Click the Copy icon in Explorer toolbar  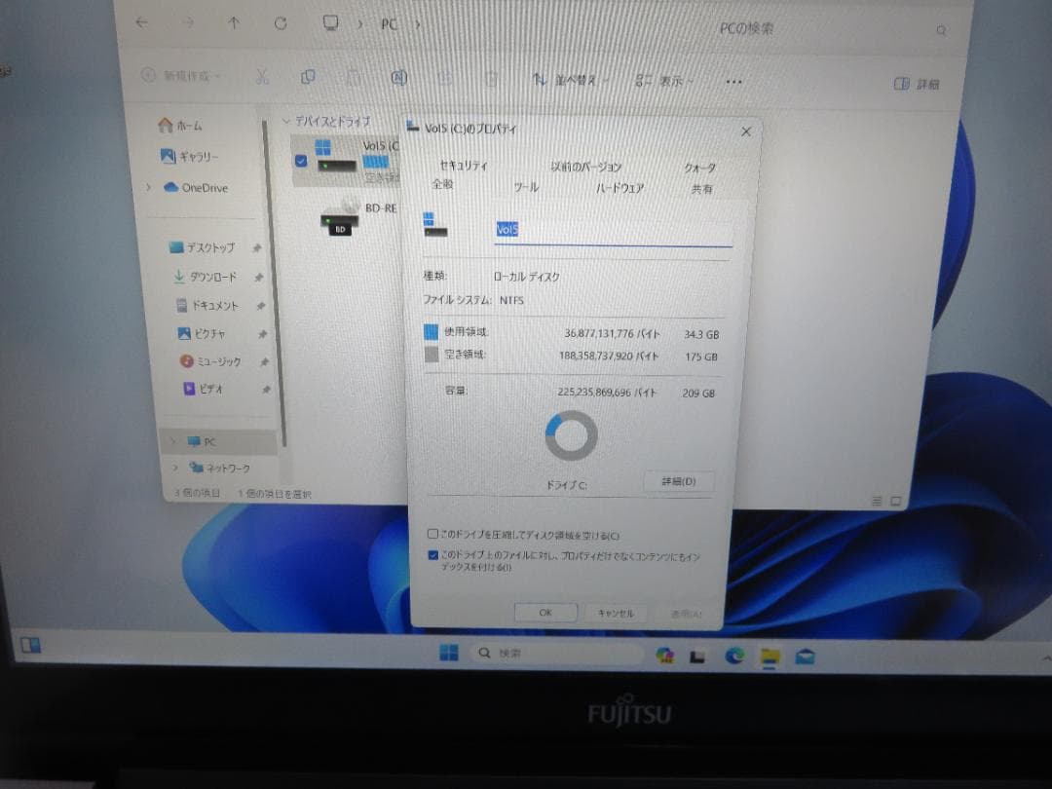pyautogui.click(x=309, y=78)
